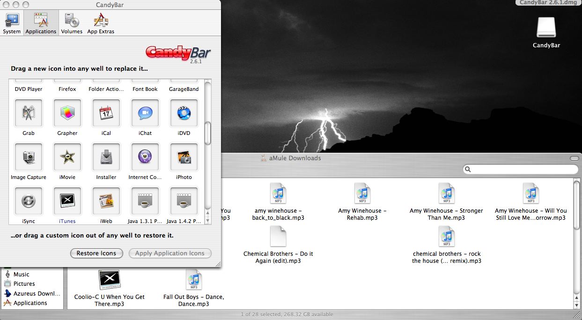The width and height of the screenshot is (582, 320).
Task: Open Azureus Downloads in Finder sidebar
Action: pyautogui.click(x=32, y=293)
